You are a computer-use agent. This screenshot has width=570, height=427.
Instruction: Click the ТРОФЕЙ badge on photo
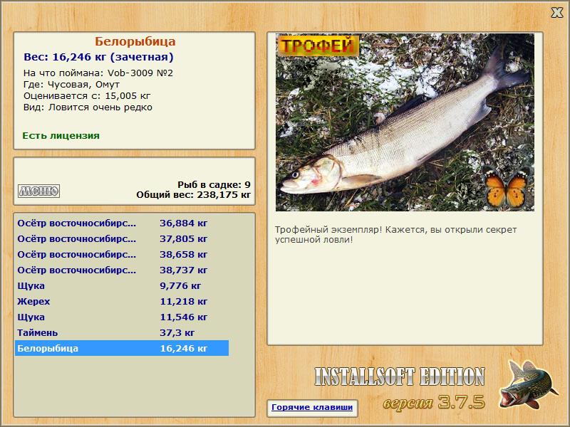click(318, 46)
